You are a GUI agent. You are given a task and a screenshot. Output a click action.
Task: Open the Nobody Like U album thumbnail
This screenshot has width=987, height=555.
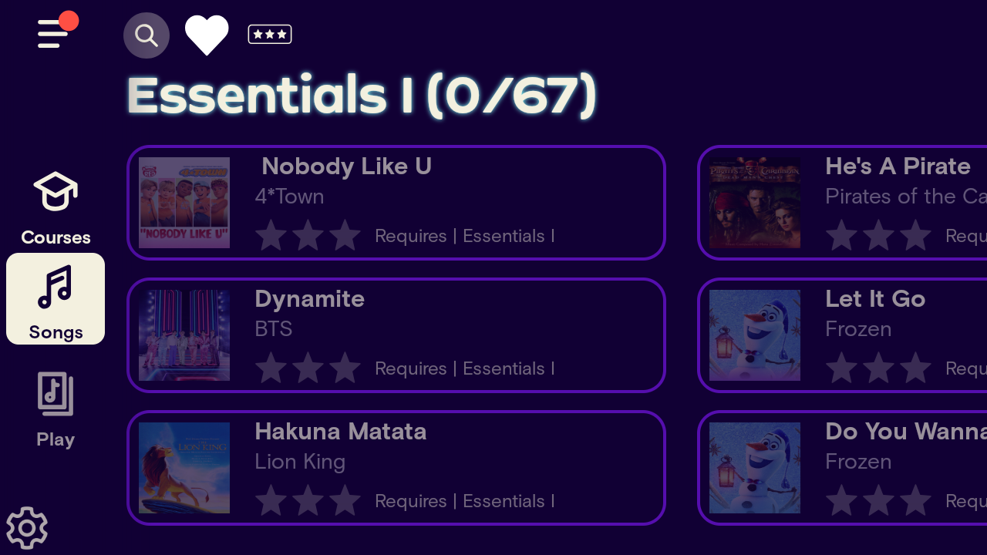click(x=184, y=203)
